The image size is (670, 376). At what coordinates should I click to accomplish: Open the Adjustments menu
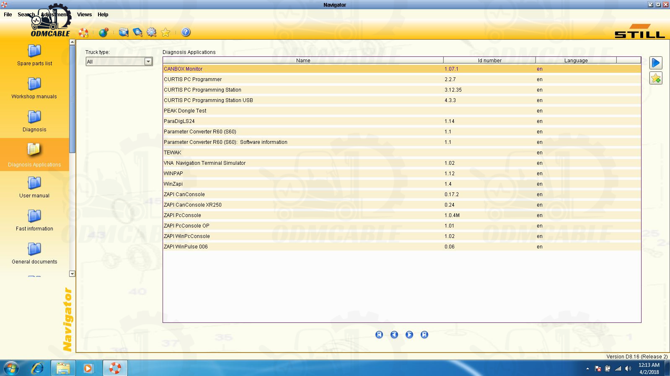56,14
